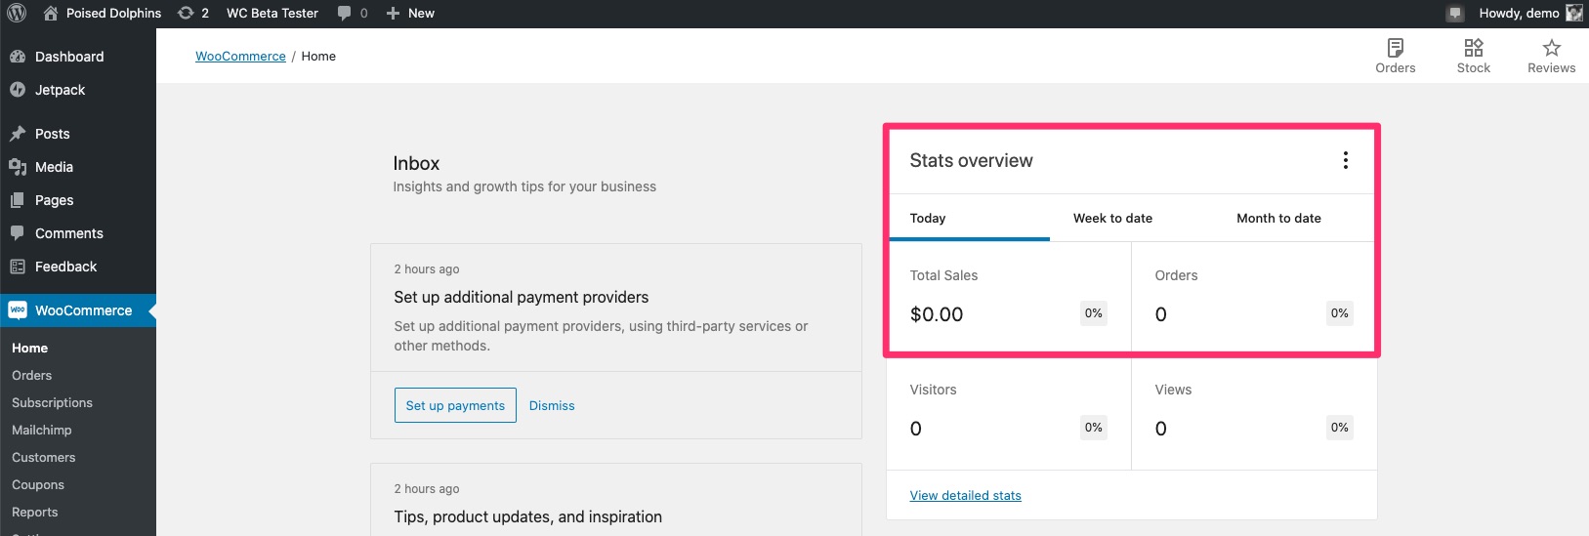1589x536 pixels.
Task: Open the Mailchimp submenu item
Action: (x=42, y=430)
